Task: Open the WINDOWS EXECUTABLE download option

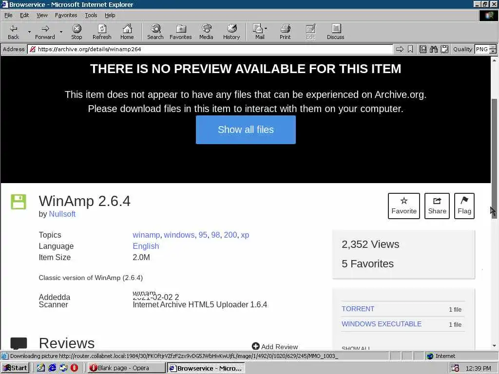Action: tap(381, 324)
